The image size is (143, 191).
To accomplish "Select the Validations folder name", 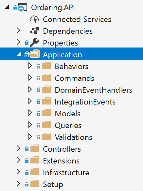I will (x=74, y=137).
